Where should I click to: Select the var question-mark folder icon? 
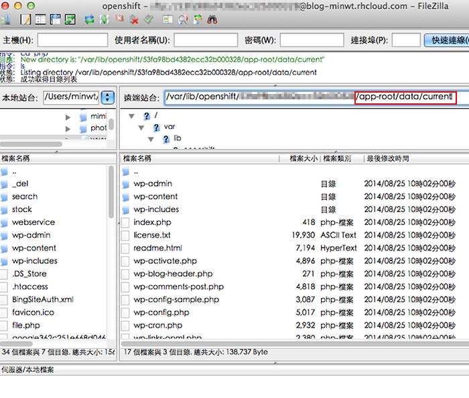tap(156, 128)
